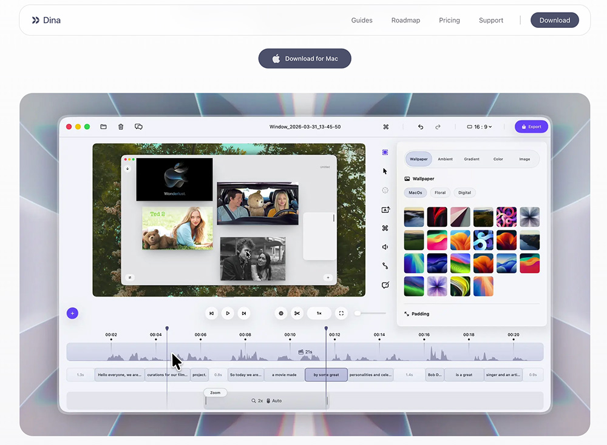Open the Pricing link
The image size is (607, 445).
click(x=449, y=20)
